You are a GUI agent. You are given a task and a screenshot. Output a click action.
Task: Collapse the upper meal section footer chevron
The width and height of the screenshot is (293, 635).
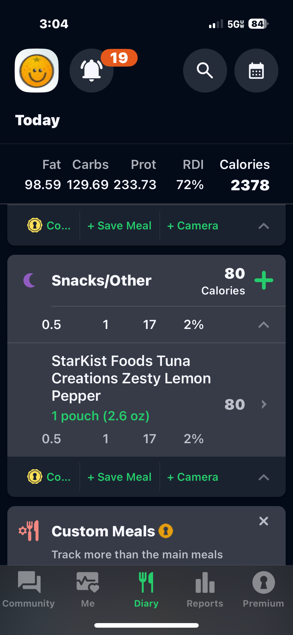[264, 226]
